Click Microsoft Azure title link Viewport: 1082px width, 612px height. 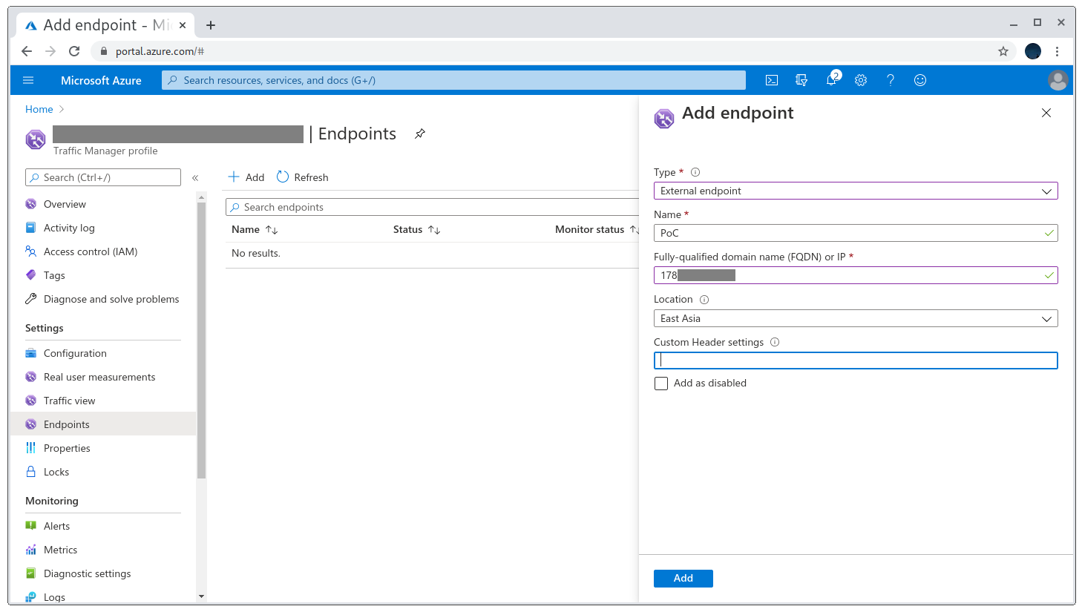point(101,80)
